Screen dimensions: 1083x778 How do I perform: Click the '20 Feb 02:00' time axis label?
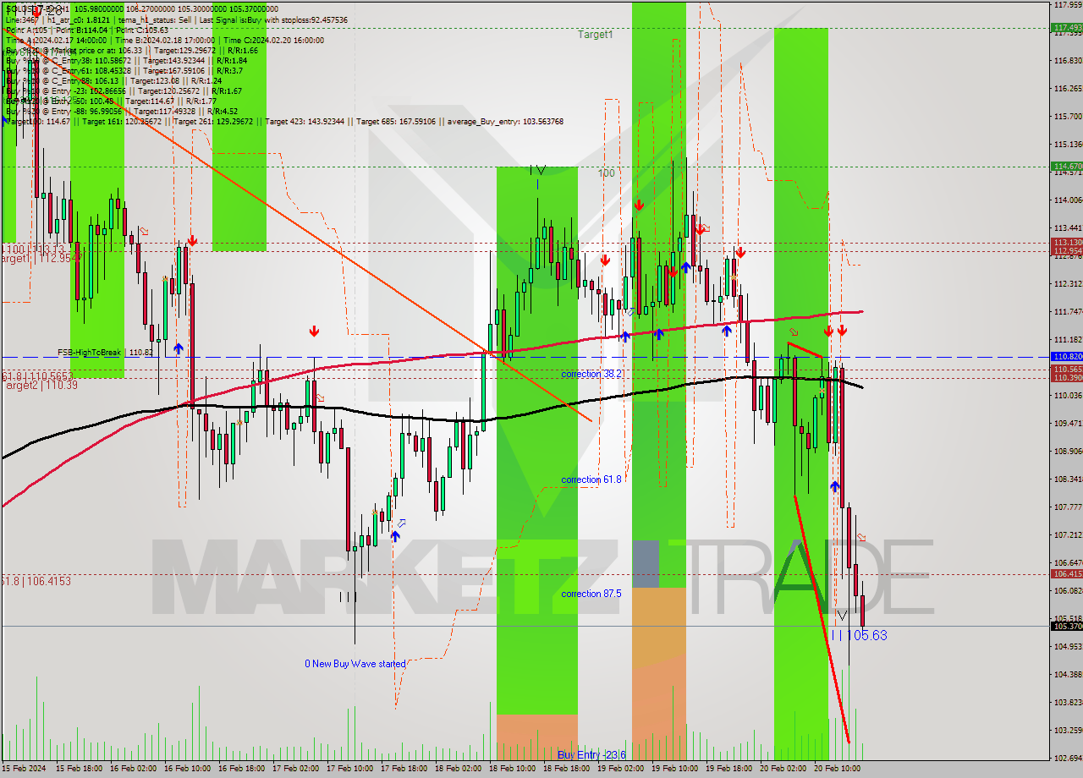(x=783, y=769)
